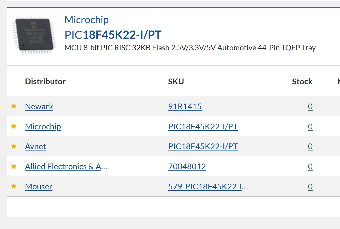Click the star icon beside Mouser
Image resolution: width=340 pixels, height=229 pixels.
tap(14, 186)
